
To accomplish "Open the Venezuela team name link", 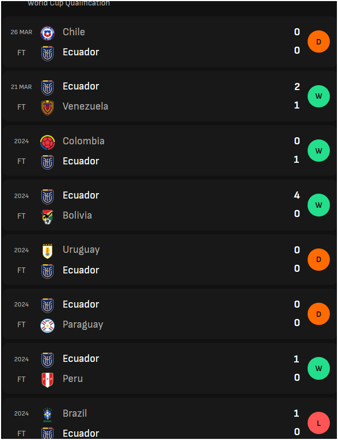I will point(85,106).
